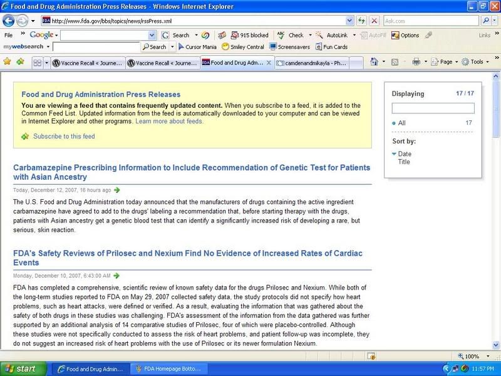Click the mywebsearch Search button
The image size is (501, 376).
coord(155,46)
